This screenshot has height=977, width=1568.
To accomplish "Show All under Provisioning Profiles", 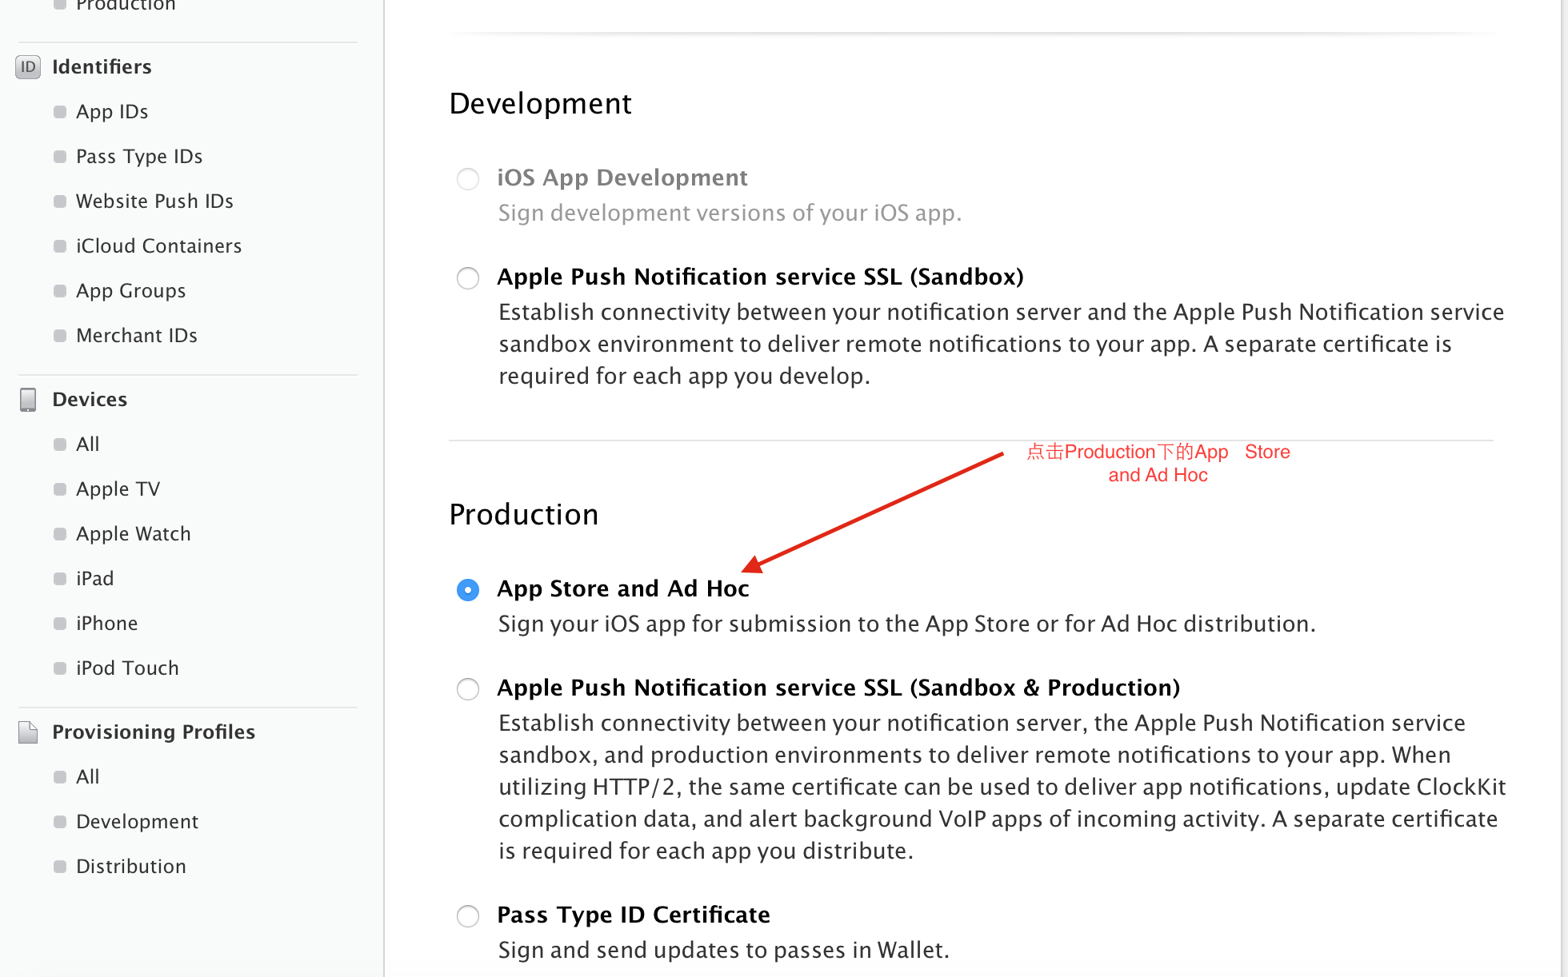I will point(87,777).
